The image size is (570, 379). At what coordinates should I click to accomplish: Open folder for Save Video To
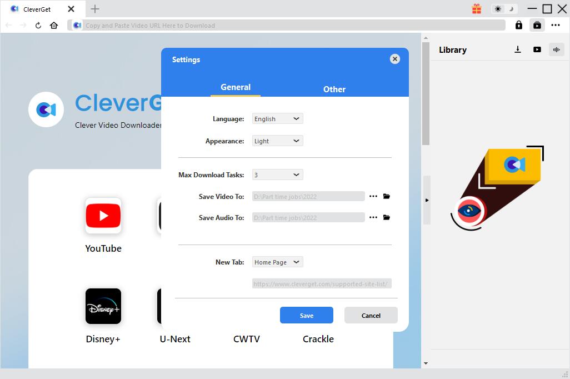coord(387,196)
